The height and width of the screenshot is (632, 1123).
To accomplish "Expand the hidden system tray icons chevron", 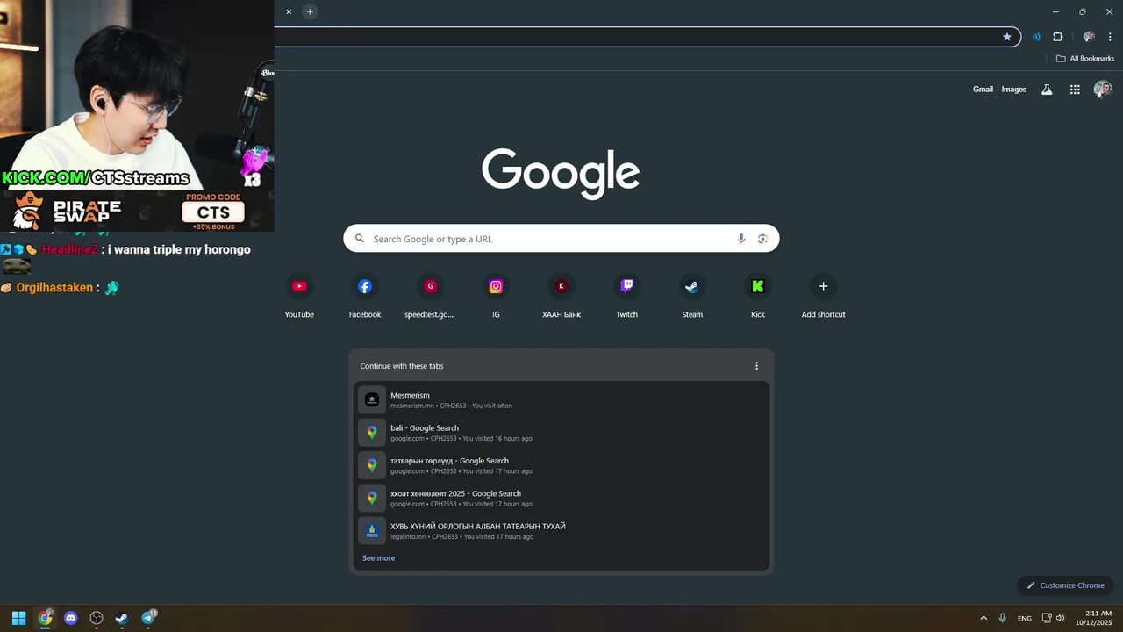I will tap(984, 618).
